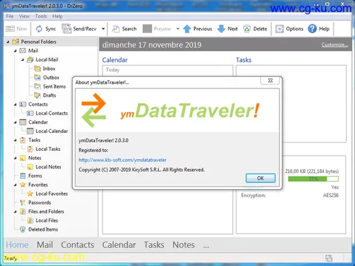Click the New item toolbar icon
Viewport: 355px width, 266px height.
coord(10,29)
